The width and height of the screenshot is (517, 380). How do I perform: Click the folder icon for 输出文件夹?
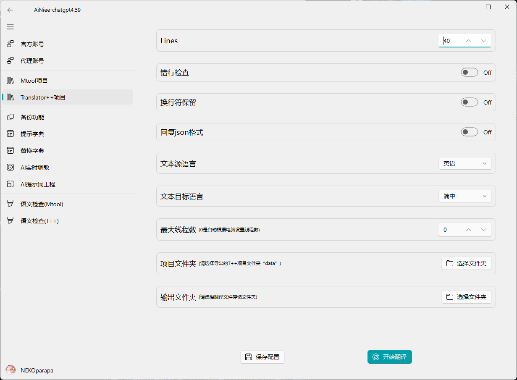[450, 297]
